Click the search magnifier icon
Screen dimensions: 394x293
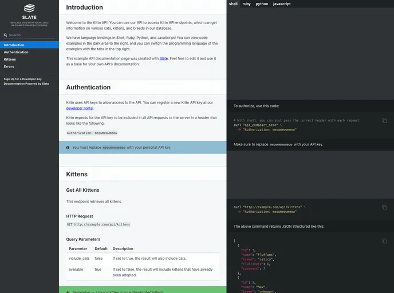6,35
